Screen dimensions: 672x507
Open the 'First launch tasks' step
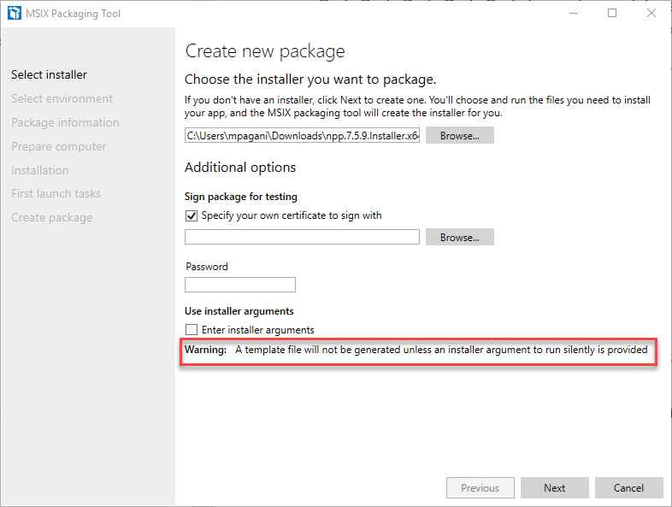pos(56,194)
